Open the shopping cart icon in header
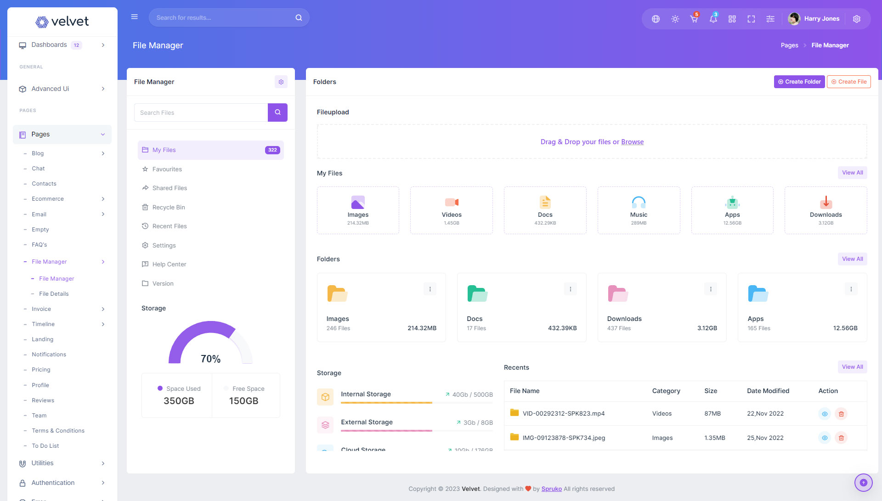 (x=694, y=19)
